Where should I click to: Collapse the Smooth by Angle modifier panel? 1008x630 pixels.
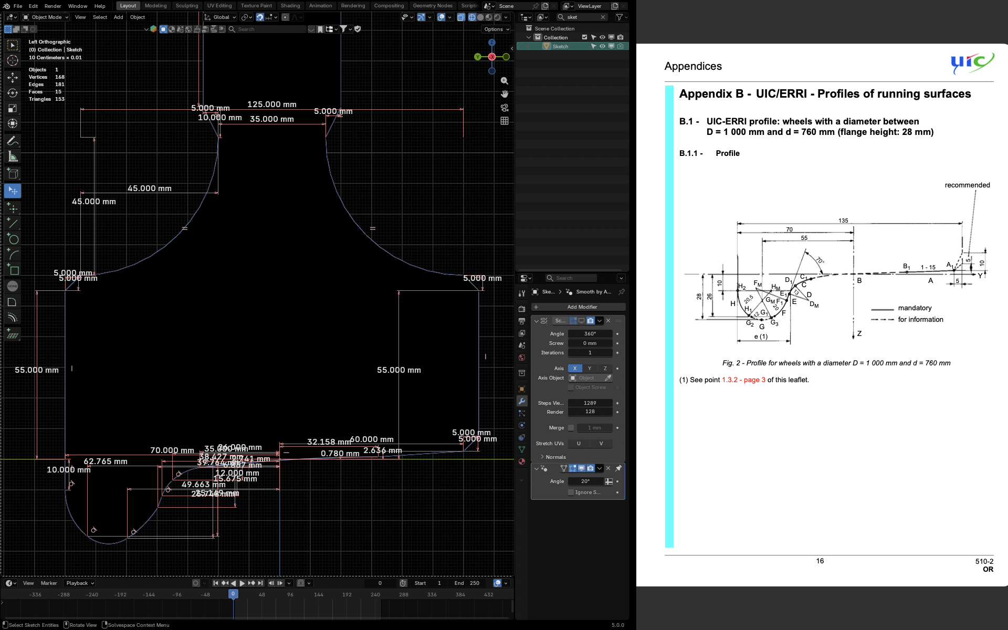pyautogui.click(x=536, y=468)
